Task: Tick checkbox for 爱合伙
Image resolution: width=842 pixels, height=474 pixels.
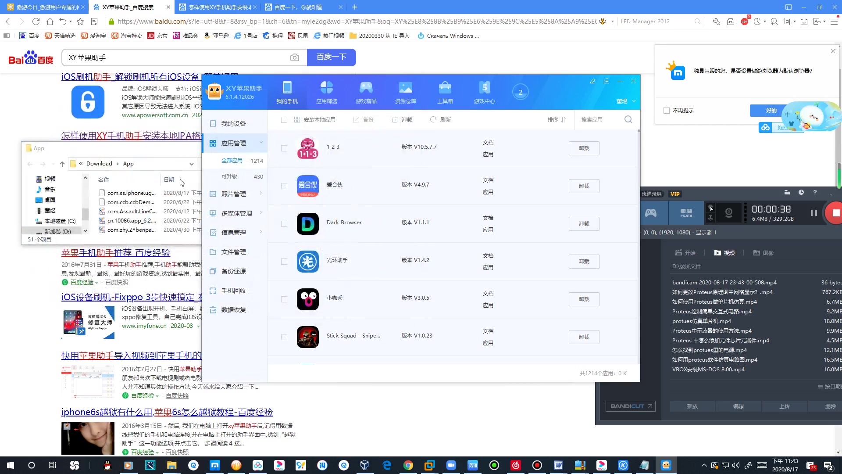Action: 284,186
